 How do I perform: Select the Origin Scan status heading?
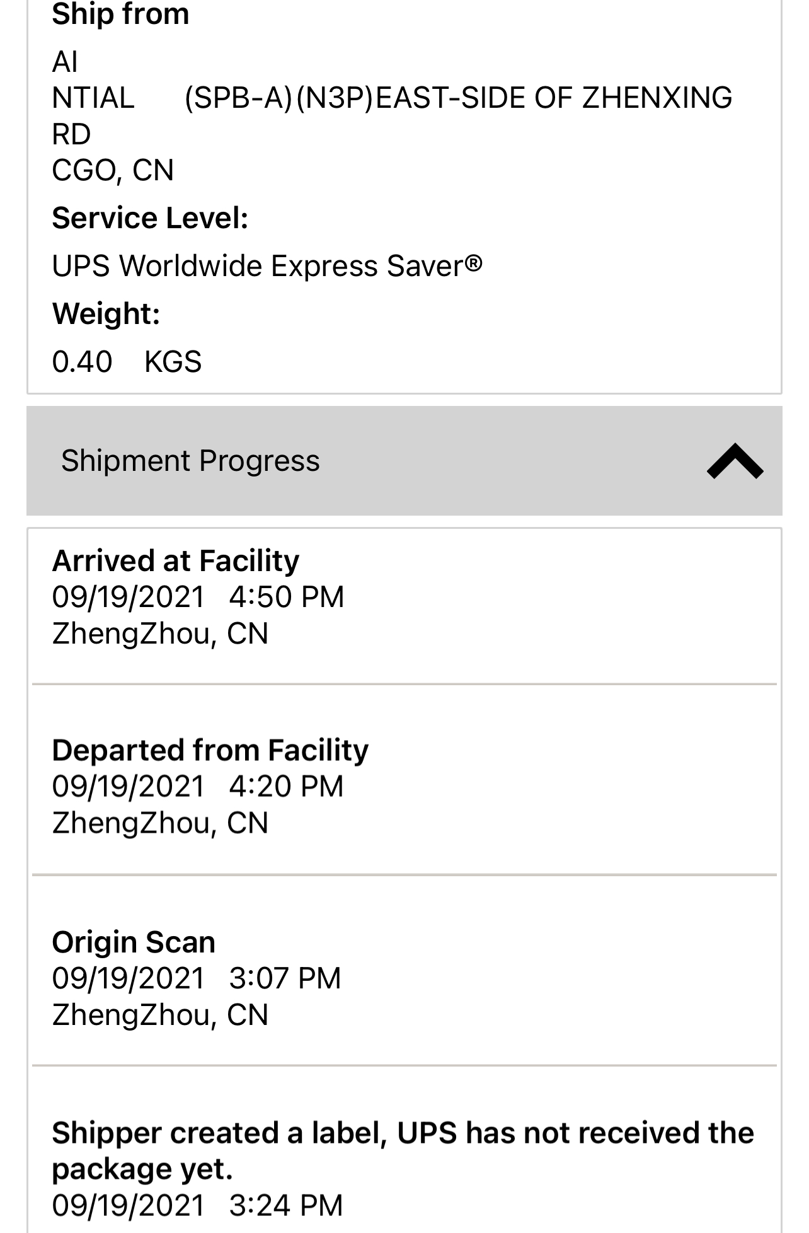point(134,942)
